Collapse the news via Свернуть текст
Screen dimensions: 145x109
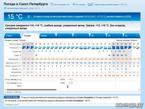tap(12, 105)
